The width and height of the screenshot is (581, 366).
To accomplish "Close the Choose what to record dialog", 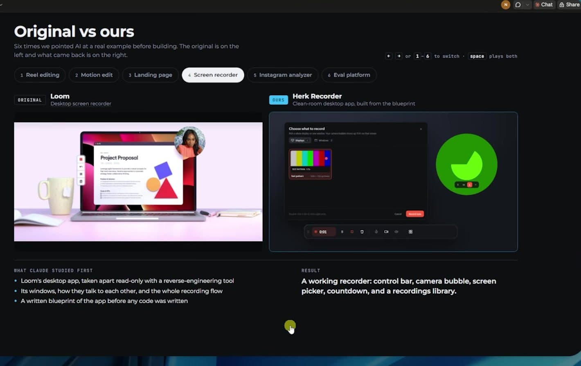I will click(x=421, y=129).
